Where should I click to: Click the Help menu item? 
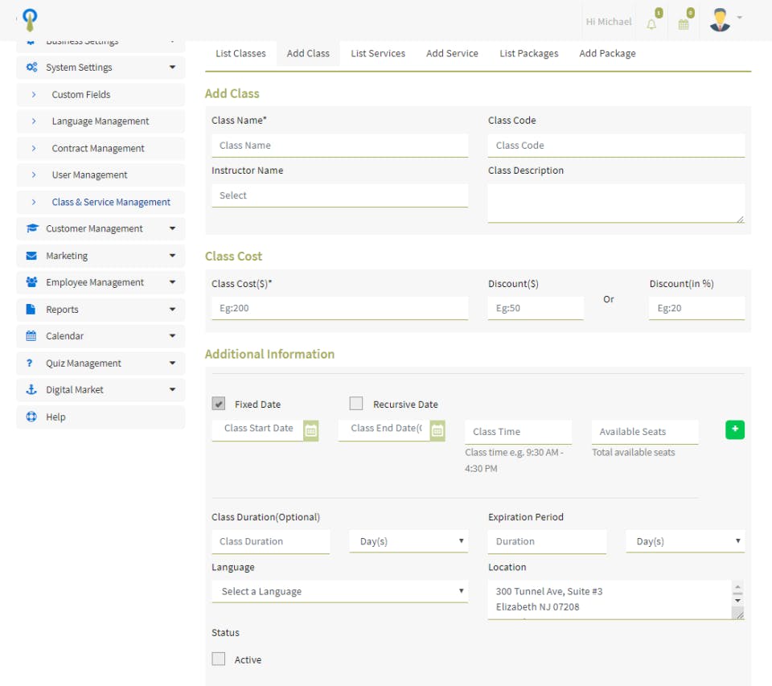[x=101, y=416]
